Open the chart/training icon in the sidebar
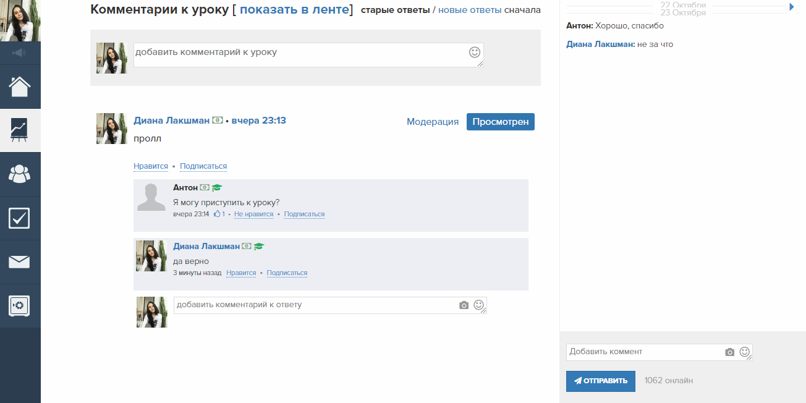The width and height of the screenshot is (806, 403). [20, 130]
